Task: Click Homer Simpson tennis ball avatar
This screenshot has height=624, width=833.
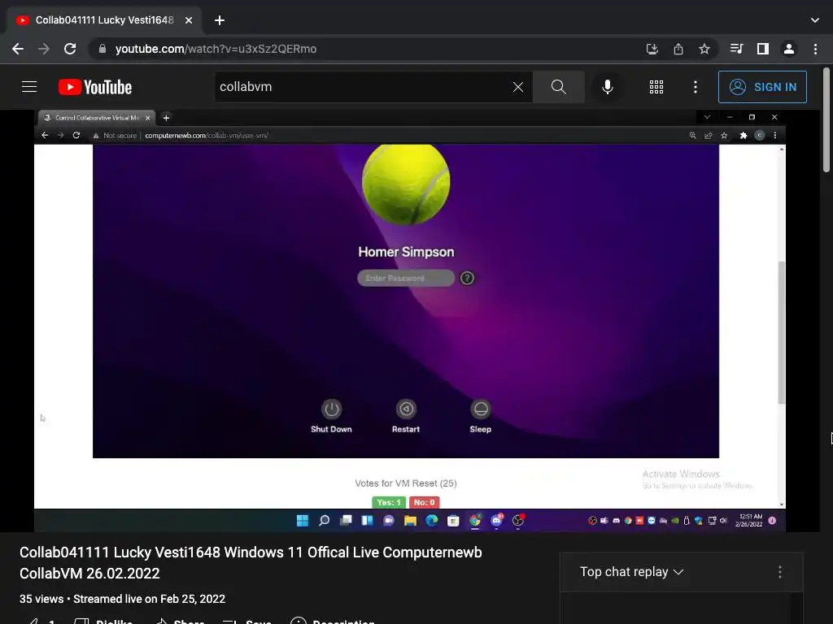Action: 406,183
